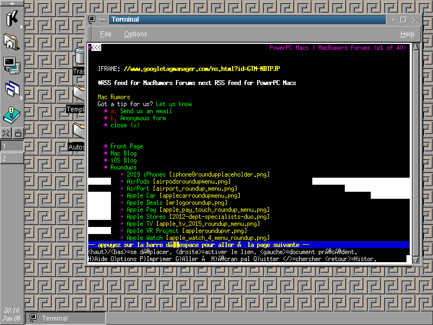Click the logout X panel icon

5,133
